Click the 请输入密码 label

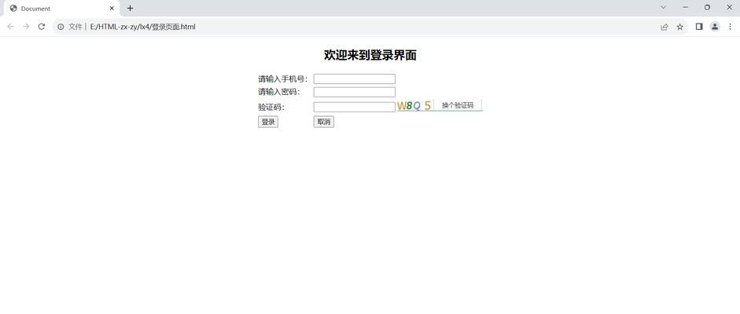click(x=279, y=92)
